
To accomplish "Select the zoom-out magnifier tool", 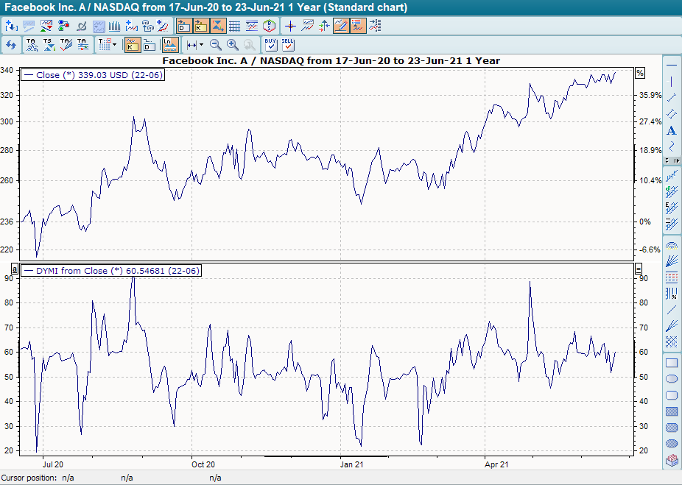I will (215, 44).
